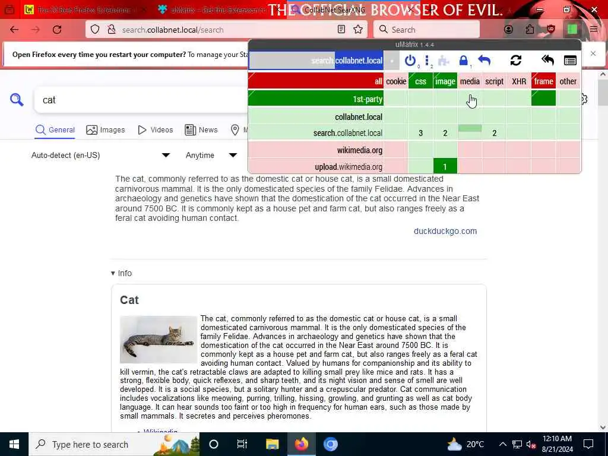Toggle the search.collabnet.local hostname row
608x456 pixels.
pyautogui.click(x=316, y=132)
